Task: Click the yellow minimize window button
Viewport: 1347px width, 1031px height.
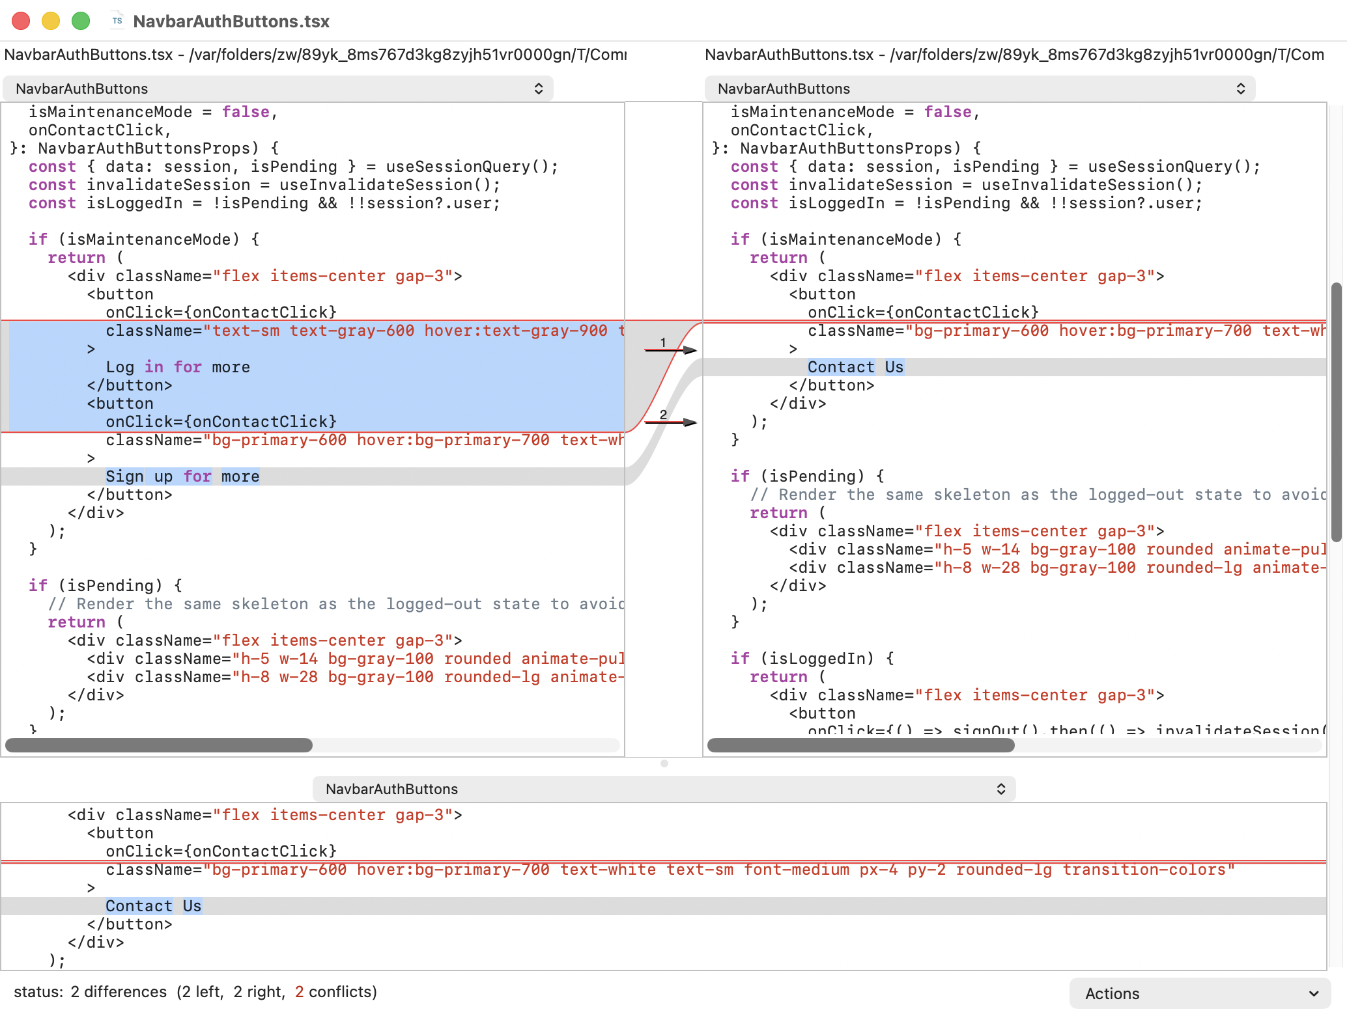Action: pyautogui.click(x=51, y=21)
